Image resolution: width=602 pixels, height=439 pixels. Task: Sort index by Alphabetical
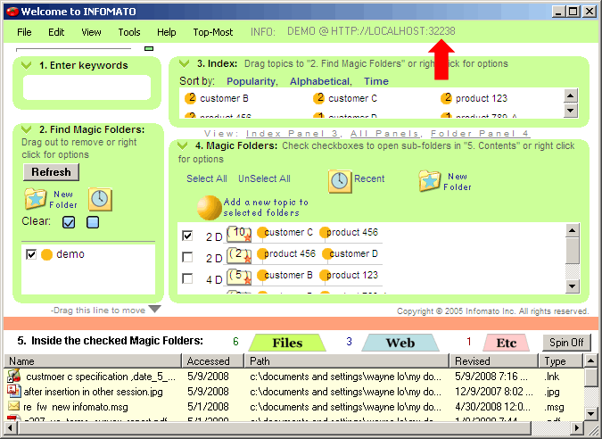[x=319, y=81]
